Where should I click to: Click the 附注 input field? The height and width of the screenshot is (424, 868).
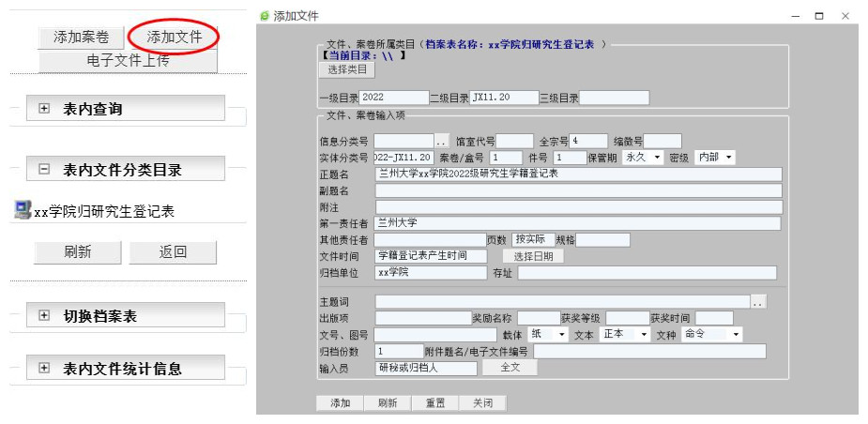click(578, 207)
